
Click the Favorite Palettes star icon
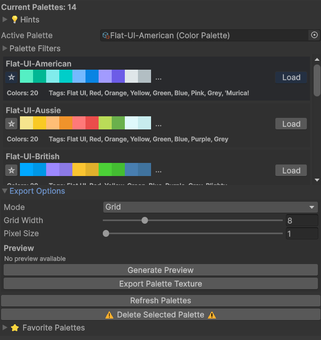15,327
